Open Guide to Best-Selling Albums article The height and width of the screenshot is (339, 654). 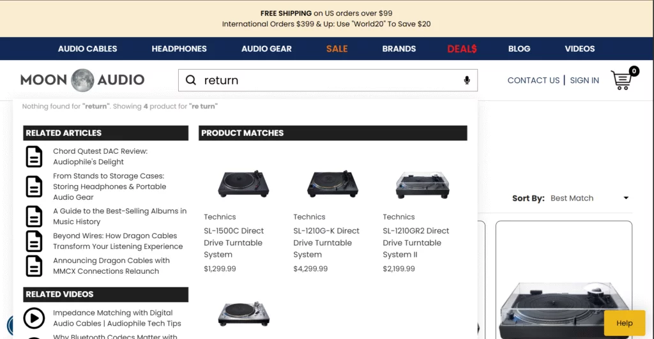[x=119, y=216]
